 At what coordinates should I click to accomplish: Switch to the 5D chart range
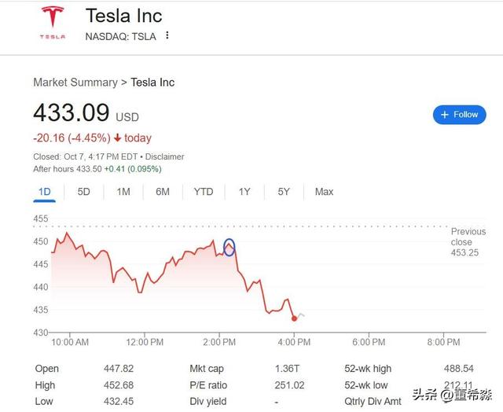click(83, 192)
